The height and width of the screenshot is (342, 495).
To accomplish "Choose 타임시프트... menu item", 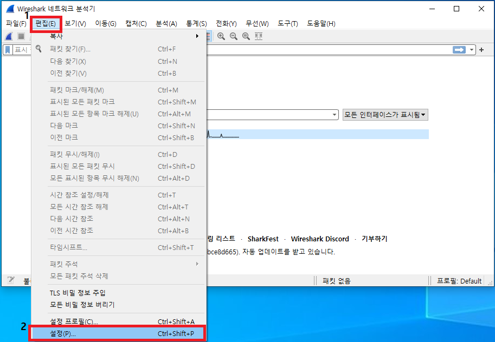I will [119, 247].
